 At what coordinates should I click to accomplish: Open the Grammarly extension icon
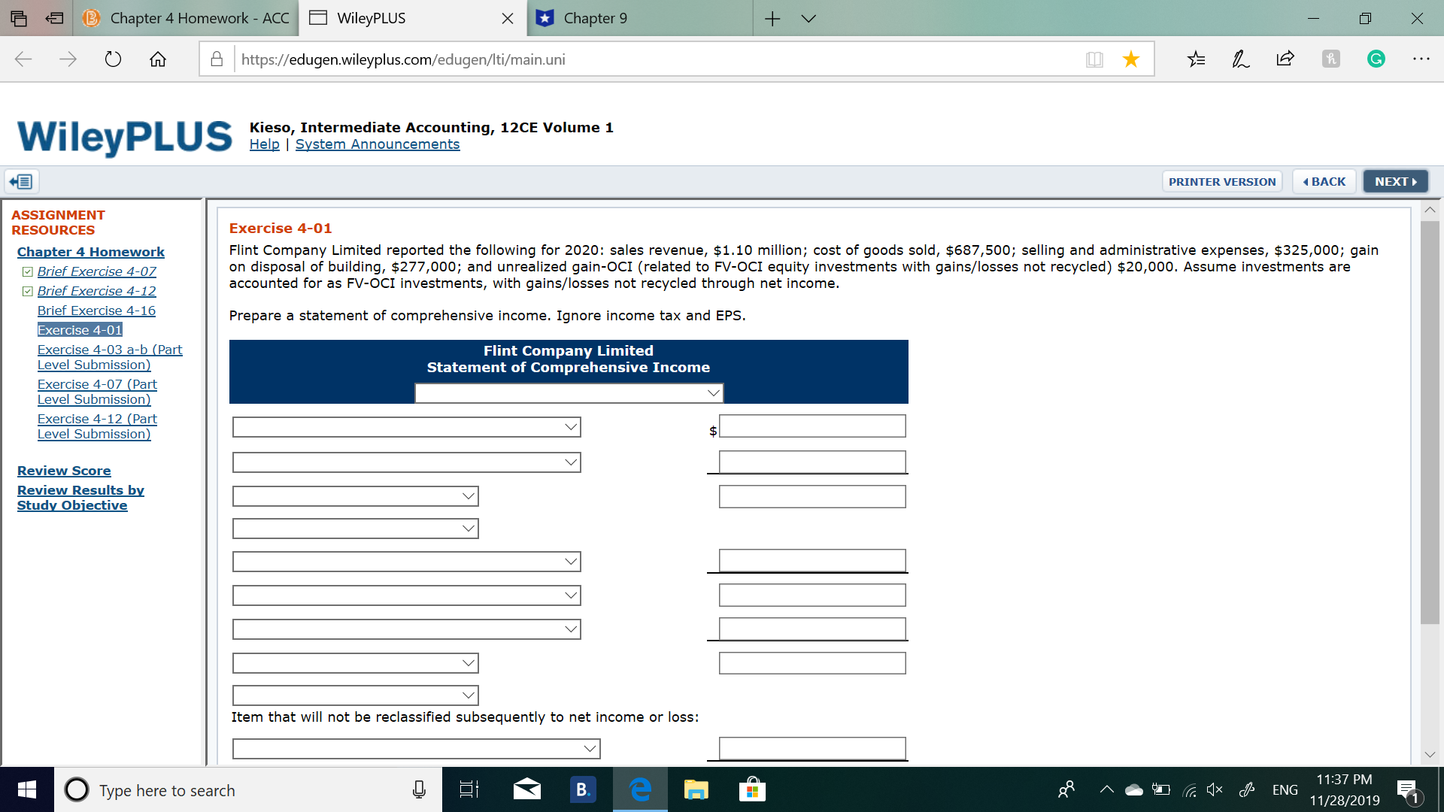click(1376, 59)
